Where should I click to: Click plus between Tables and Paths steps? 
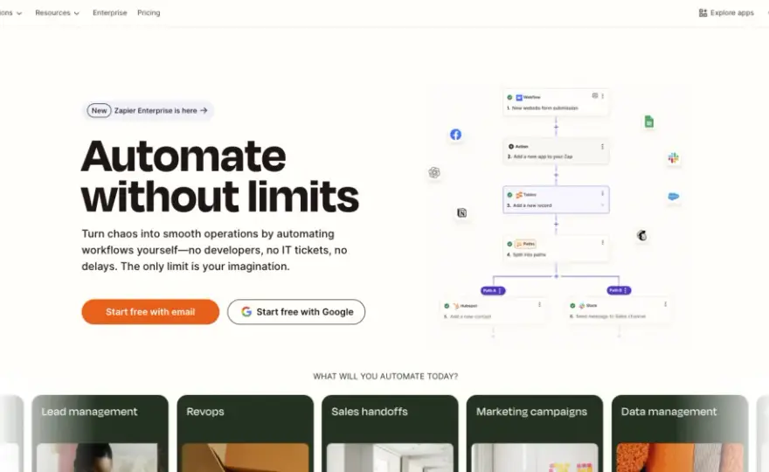pos(556,225)
